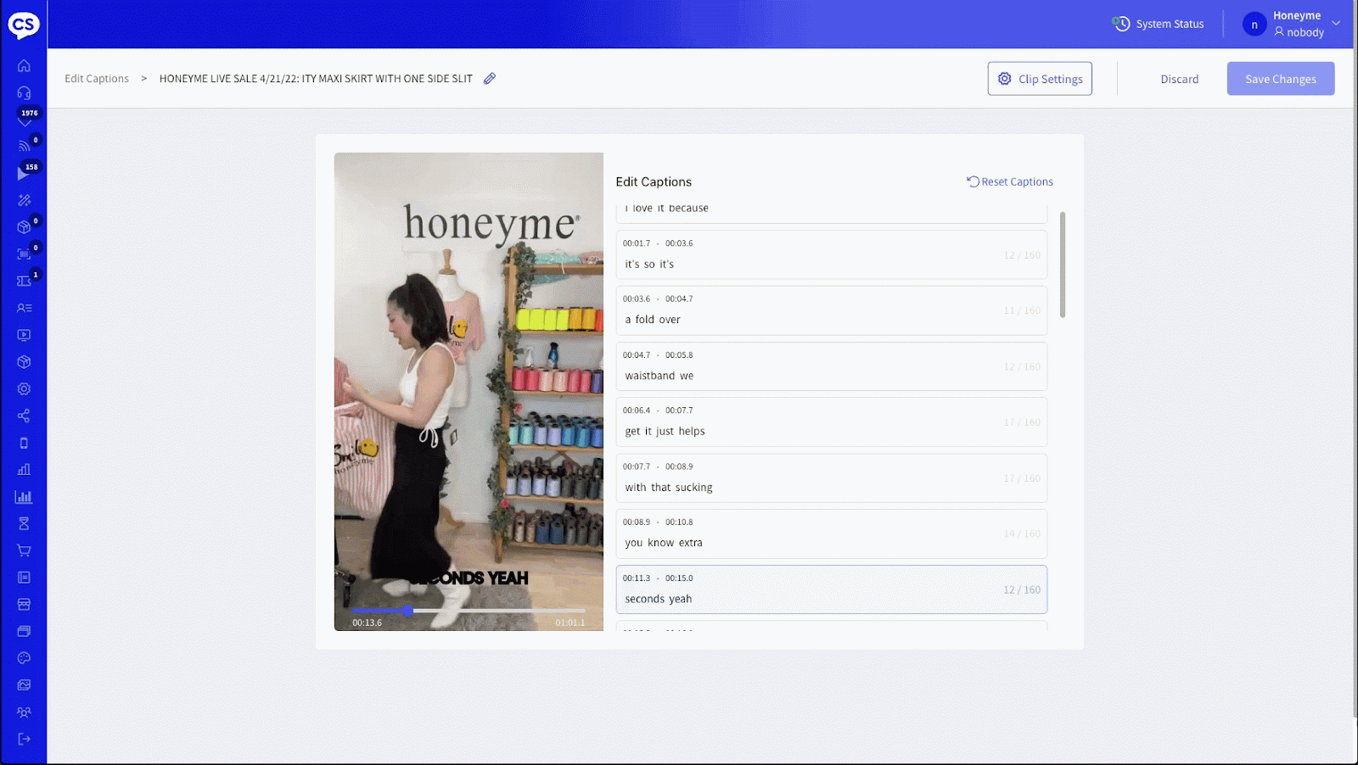The height and width of the screenshot is (765, 1358).
Task: Click the gear settings sidebar icon
Action: point(24,388)
